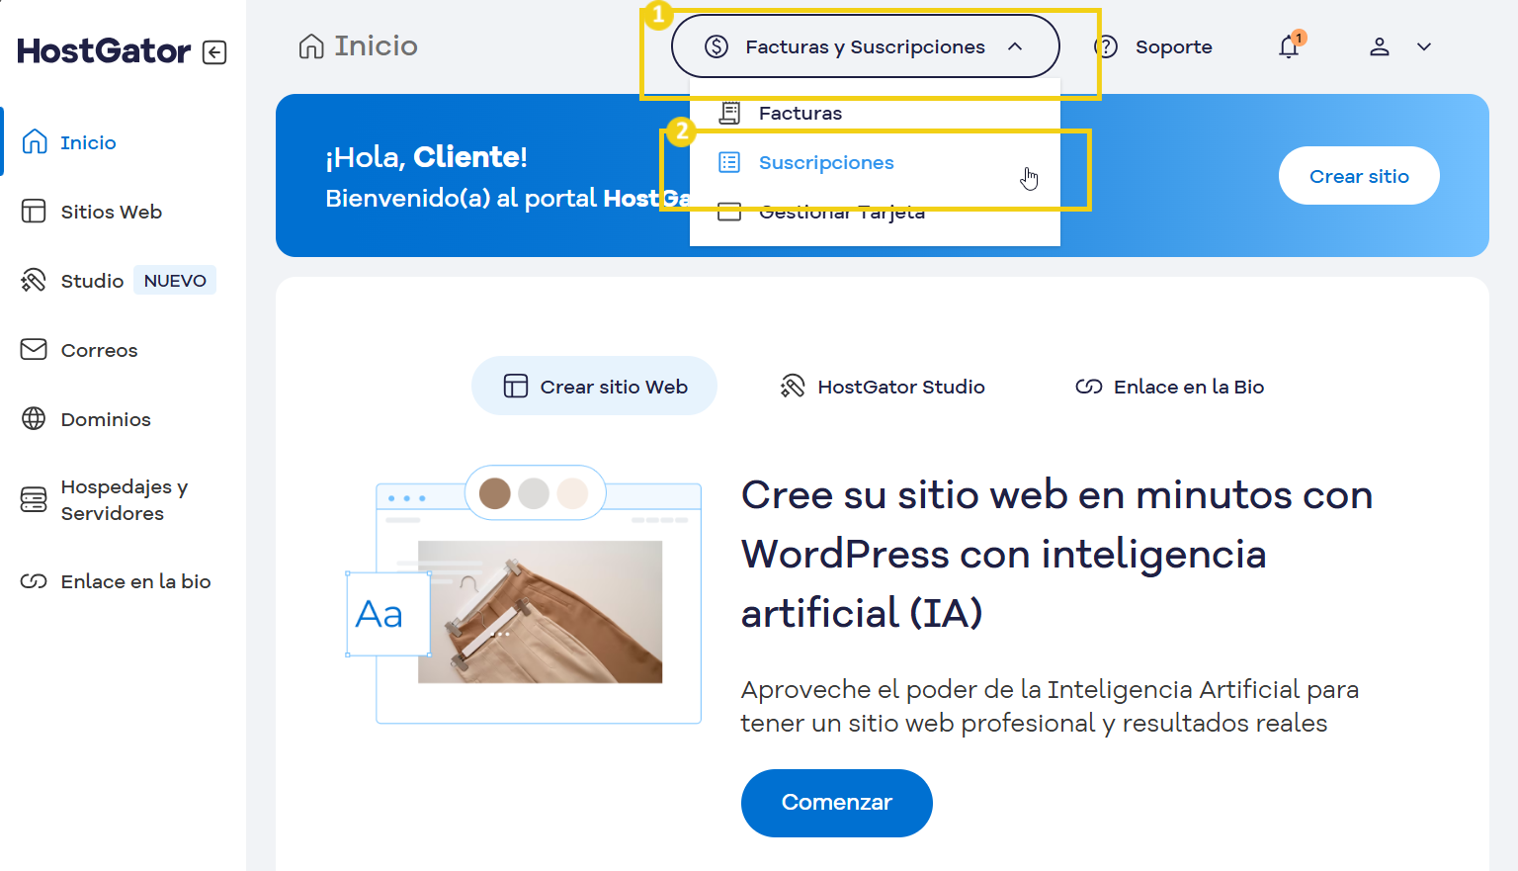
Task: Click the Aa typography box in the illustration
Action: click(387, 614)
